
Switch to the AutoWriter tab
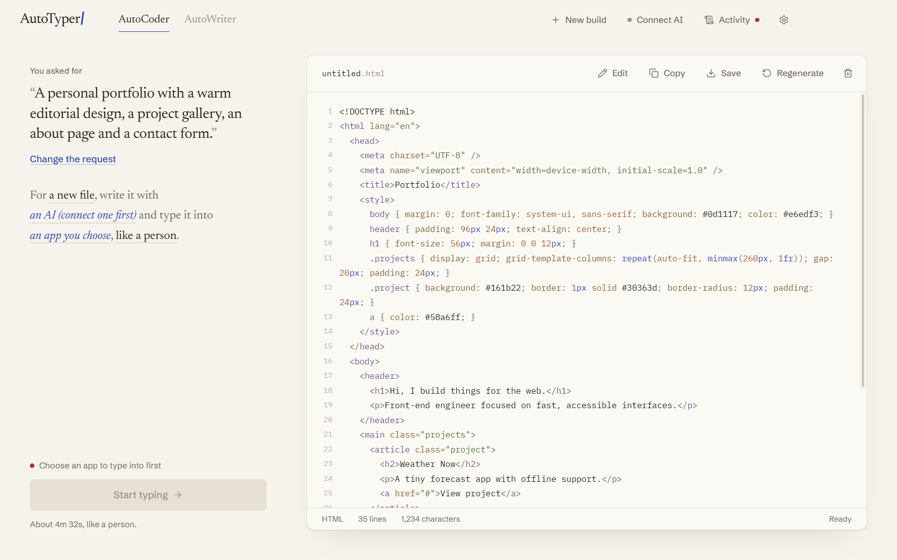210,19
